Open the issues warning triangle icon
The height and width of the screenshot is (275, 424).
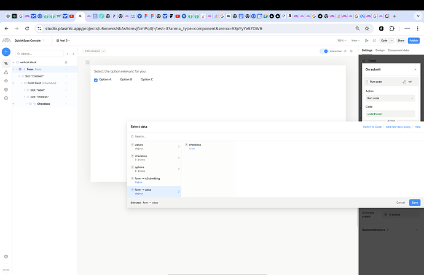click(6, 72)
